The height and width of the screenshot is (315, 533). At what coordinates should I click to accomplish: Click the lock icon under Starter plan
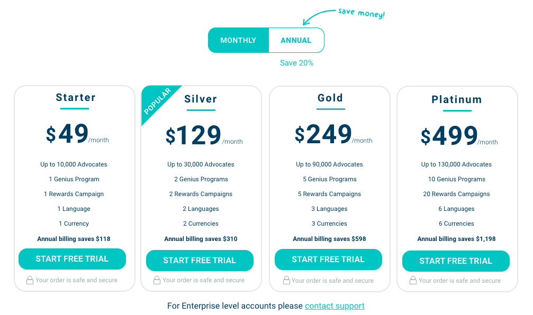pyautogui.click(x=30, y=280)
